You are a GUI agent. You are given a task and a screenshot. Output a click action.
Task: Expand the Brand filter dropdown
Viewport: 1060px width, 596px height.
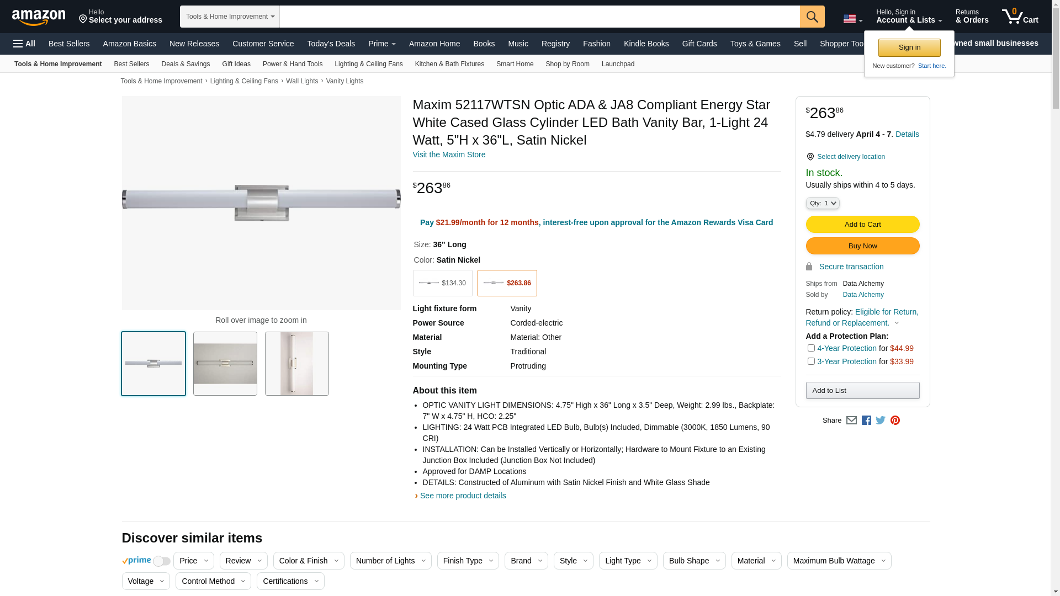[526, 561]
